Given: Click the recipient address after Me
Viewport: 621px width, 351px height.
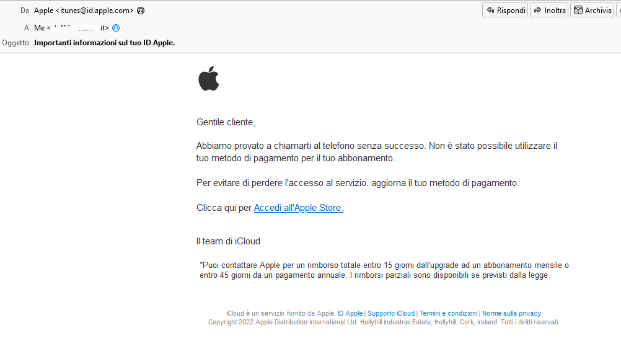Looking at the screenshot, I should 77,28.
